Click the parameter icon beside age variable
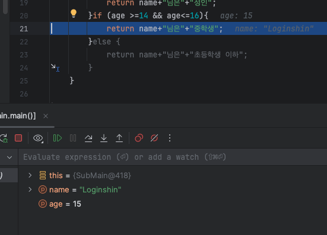 (43, 204)
